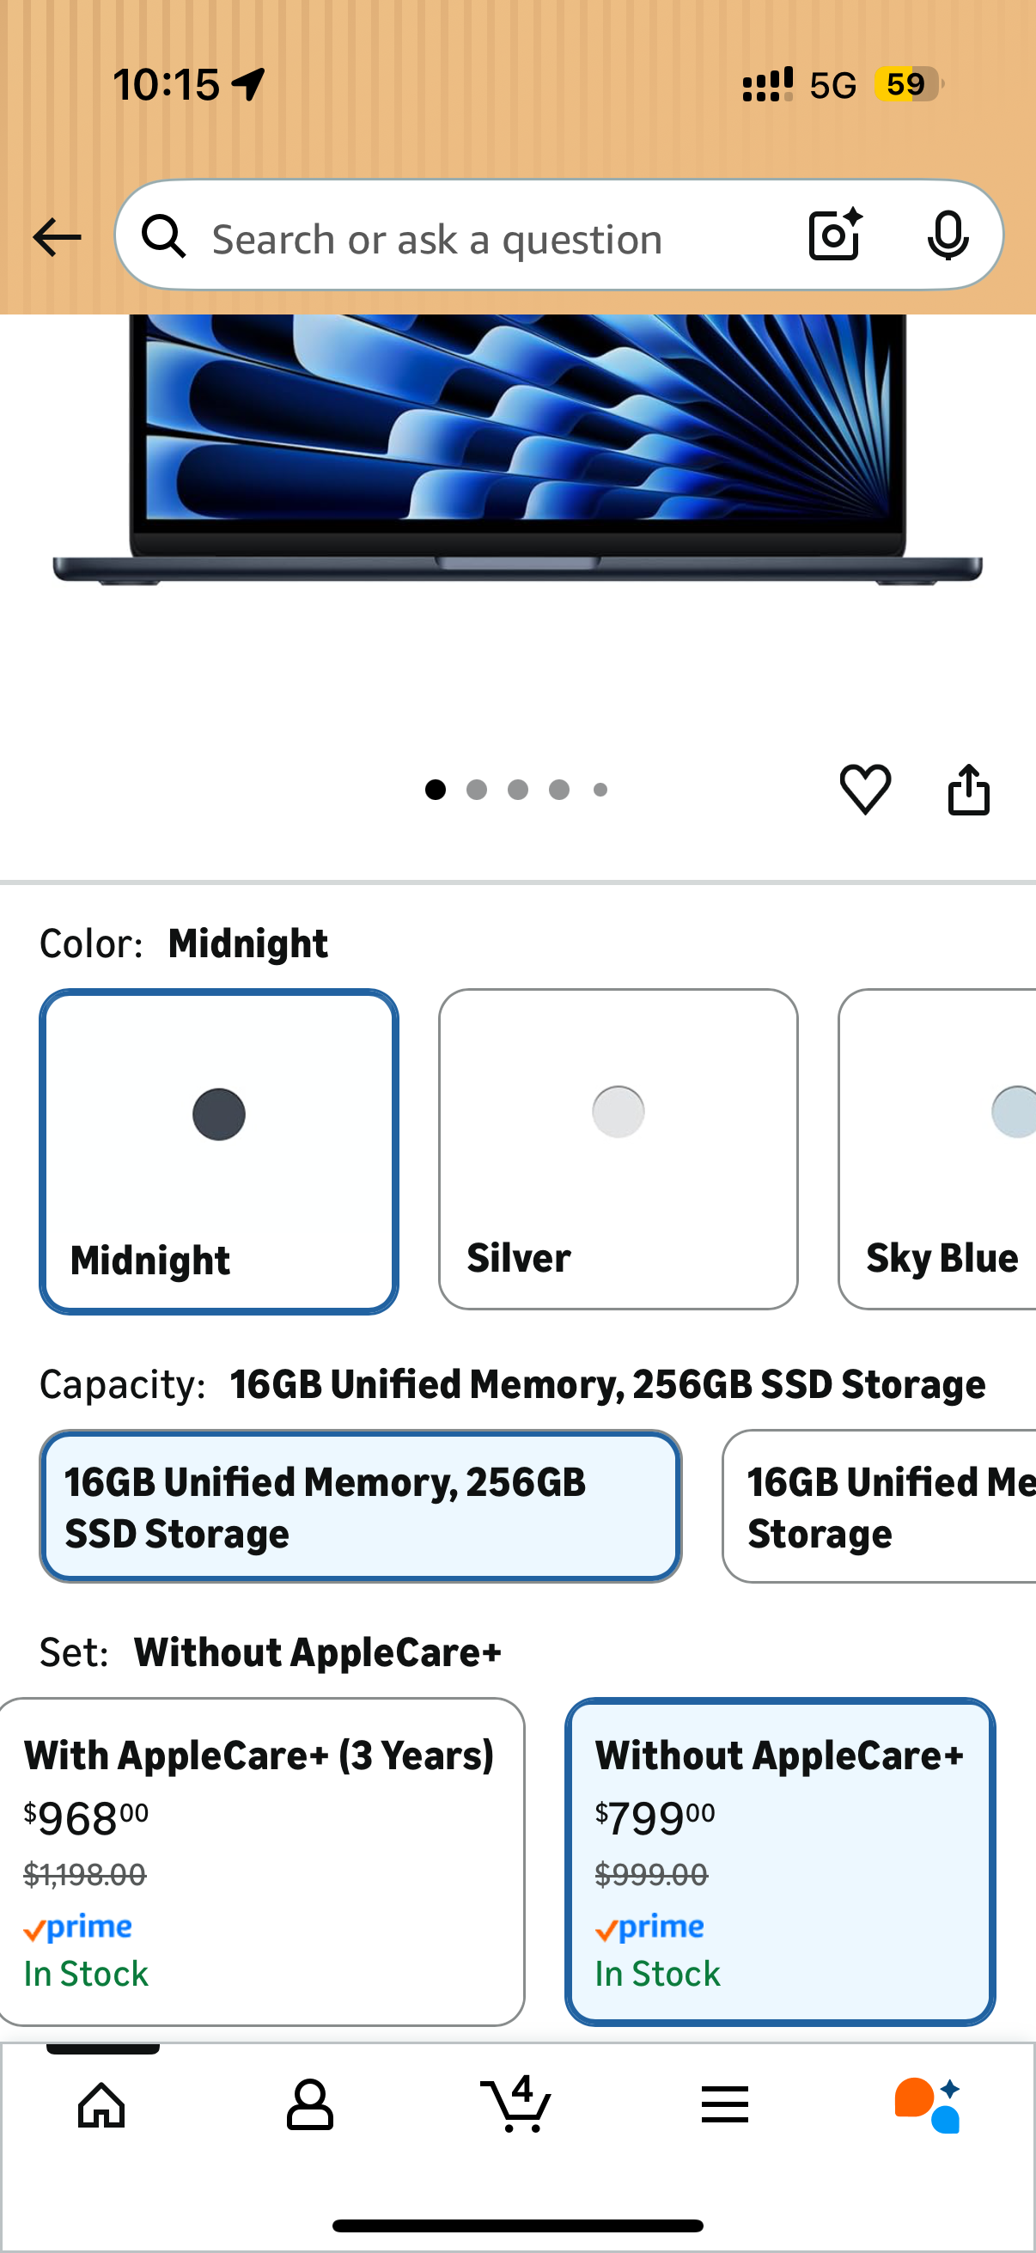Go to the Home tab
The image size is (1036, 2253).
tap(102, 2103)
